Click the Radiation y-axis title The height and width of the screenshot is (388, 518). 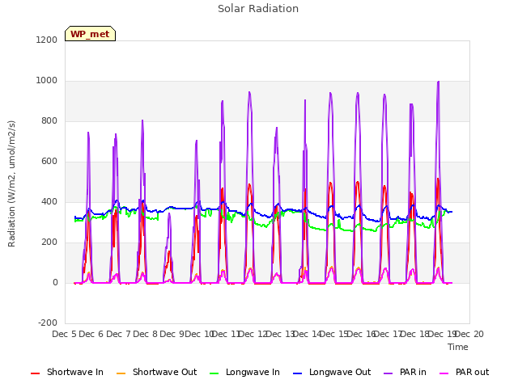pos(11,183)
